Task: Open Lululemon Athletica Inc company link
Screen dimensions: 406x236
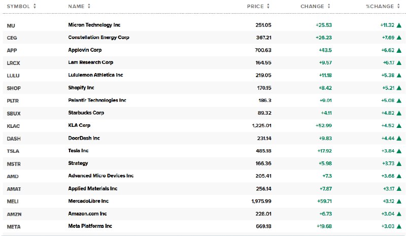Action: click(95, 75)
